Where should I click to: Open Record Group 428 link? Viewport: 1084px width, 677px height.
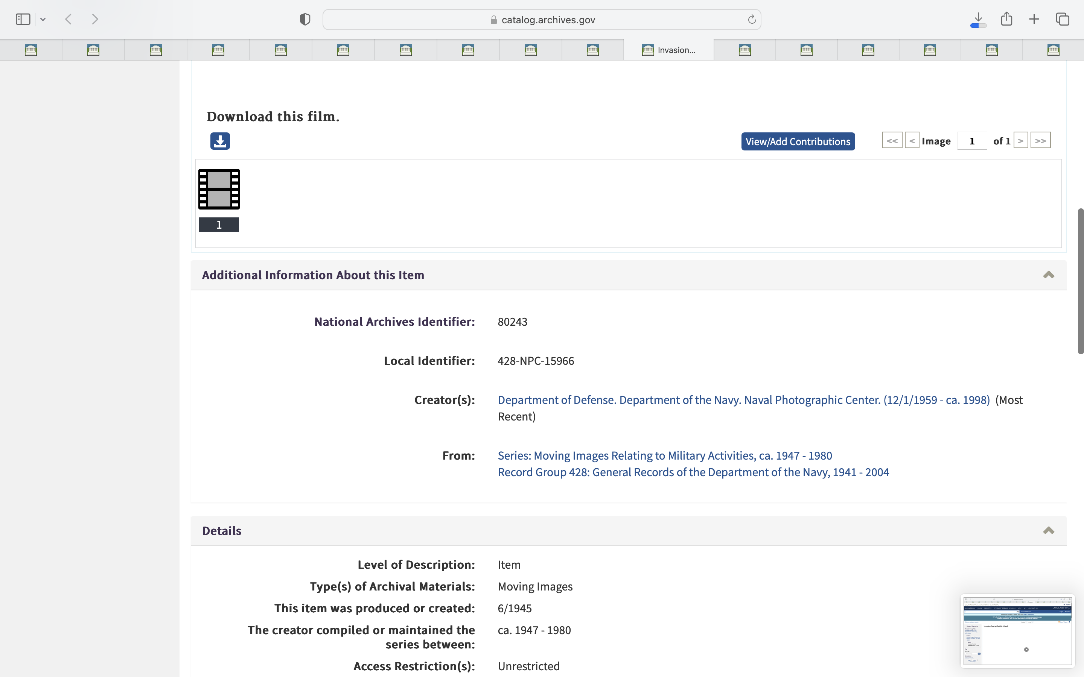693,472
